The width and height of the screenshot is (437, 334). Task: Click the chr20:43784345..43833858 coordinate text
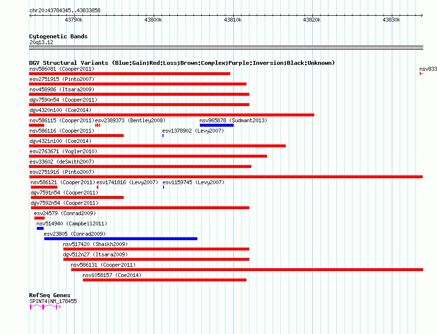coord(65,10)
